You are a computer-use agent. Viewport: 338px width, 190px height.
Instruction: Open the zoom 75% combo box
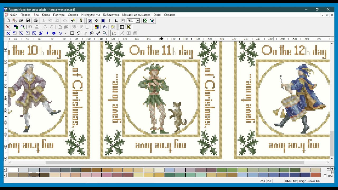133,21
